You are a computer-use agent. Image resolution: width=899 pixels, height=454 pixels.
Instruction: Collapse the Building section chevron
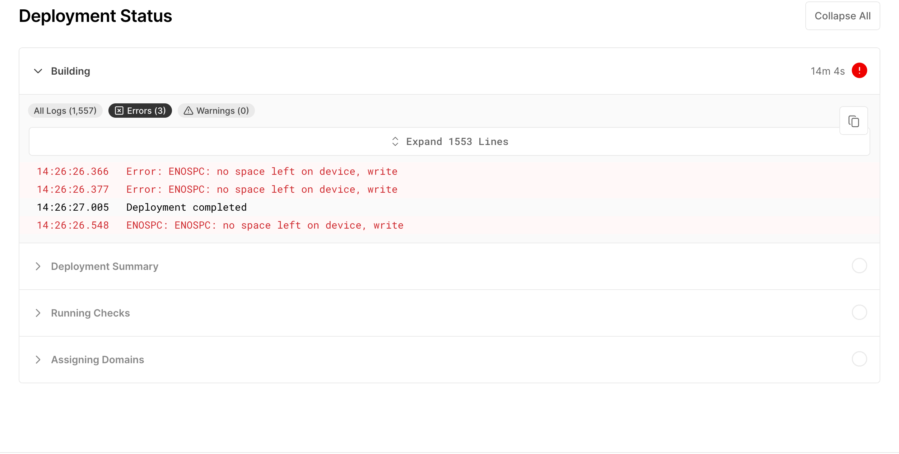38,71
